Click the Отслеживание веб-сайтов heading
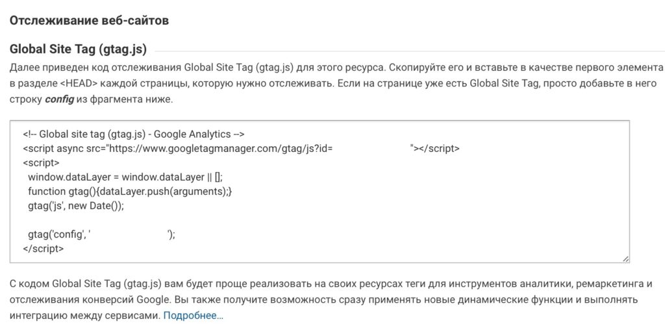Screen dimensions: 665x330 (x=89, y=21)
